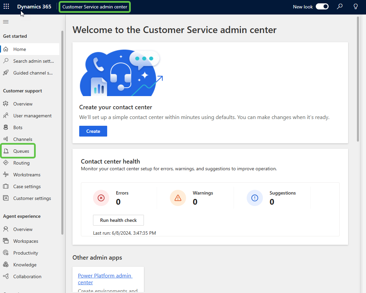This screenshot has height=293, width=366.
Task: Collapse the sidebar using hamburger icon
Action: pyautogui.click(x=6, y=22)
